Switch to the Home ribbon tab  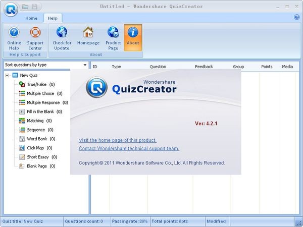(x=31, y=18)
